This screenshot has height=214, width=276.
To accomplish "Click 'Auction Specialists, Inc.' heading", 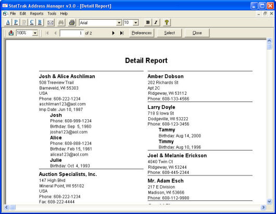I will (x=68, y=174).
